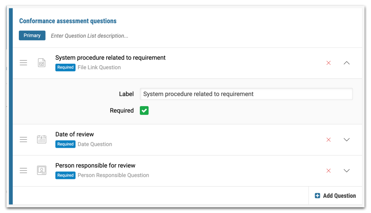Collapse the System procedure question details
The height and width of the screenshot is (213, 371).
coord(347,63)
